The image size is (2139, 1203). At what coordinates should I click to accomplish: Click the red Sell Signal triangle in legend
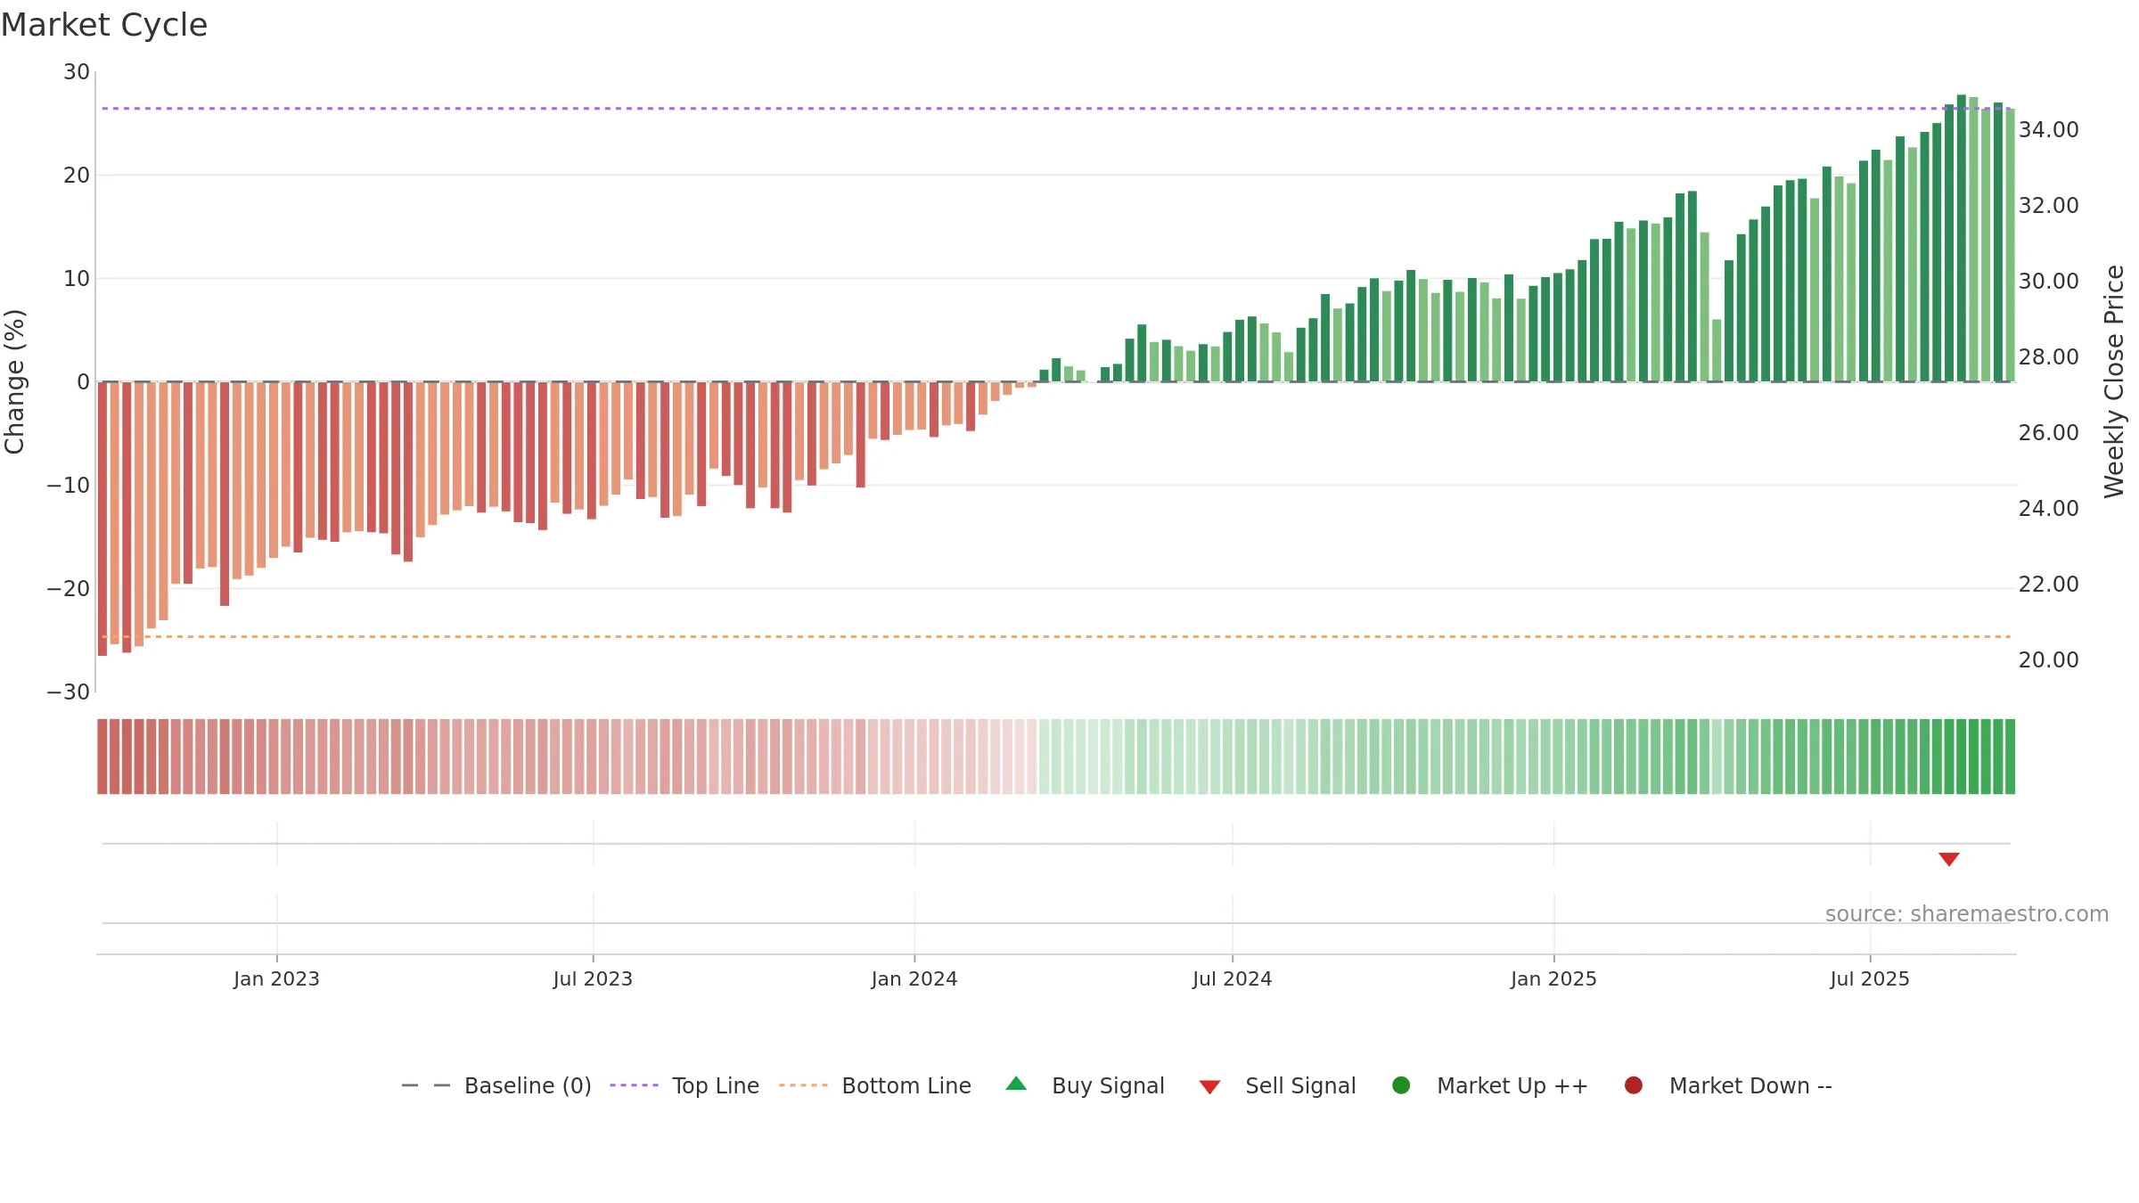[x=1209, y=1087]
